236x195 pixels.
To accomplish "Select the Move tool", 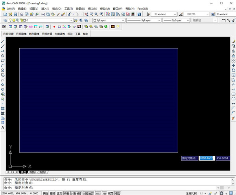I will click(x=233, y=65).
